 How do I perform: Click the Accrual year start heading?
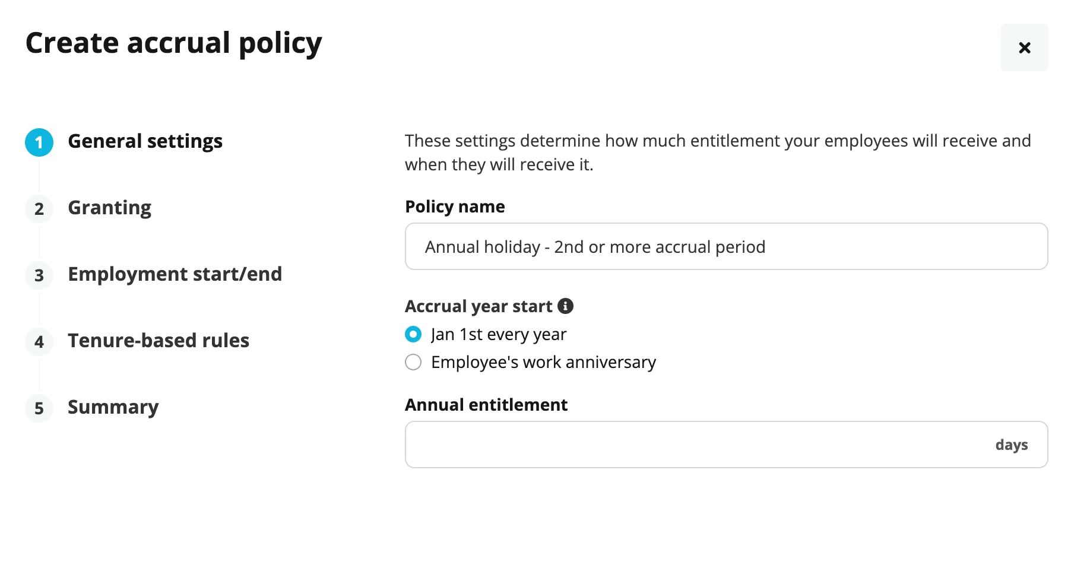479,306
